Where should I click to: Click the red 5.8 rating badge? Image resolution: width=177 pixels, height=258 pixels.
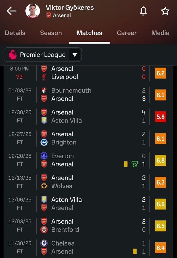pyautogui.click(x=160, y=117)
